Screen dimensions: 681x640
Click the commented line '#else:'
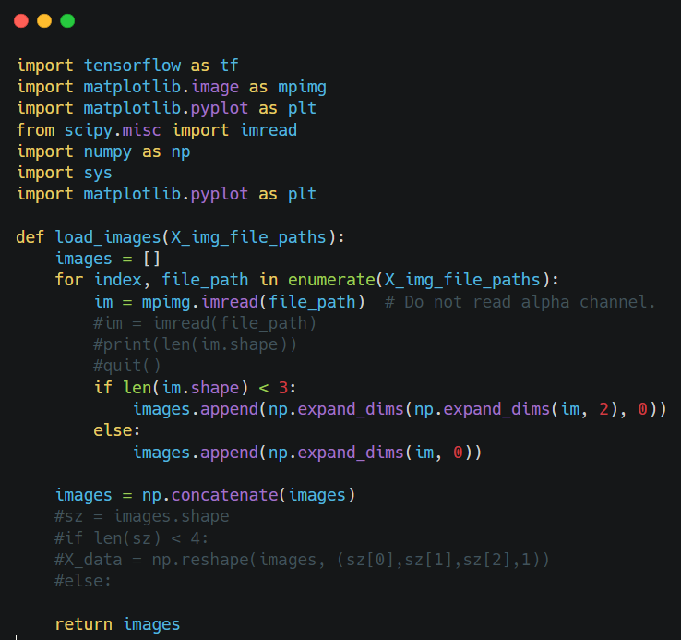[83, 581]
